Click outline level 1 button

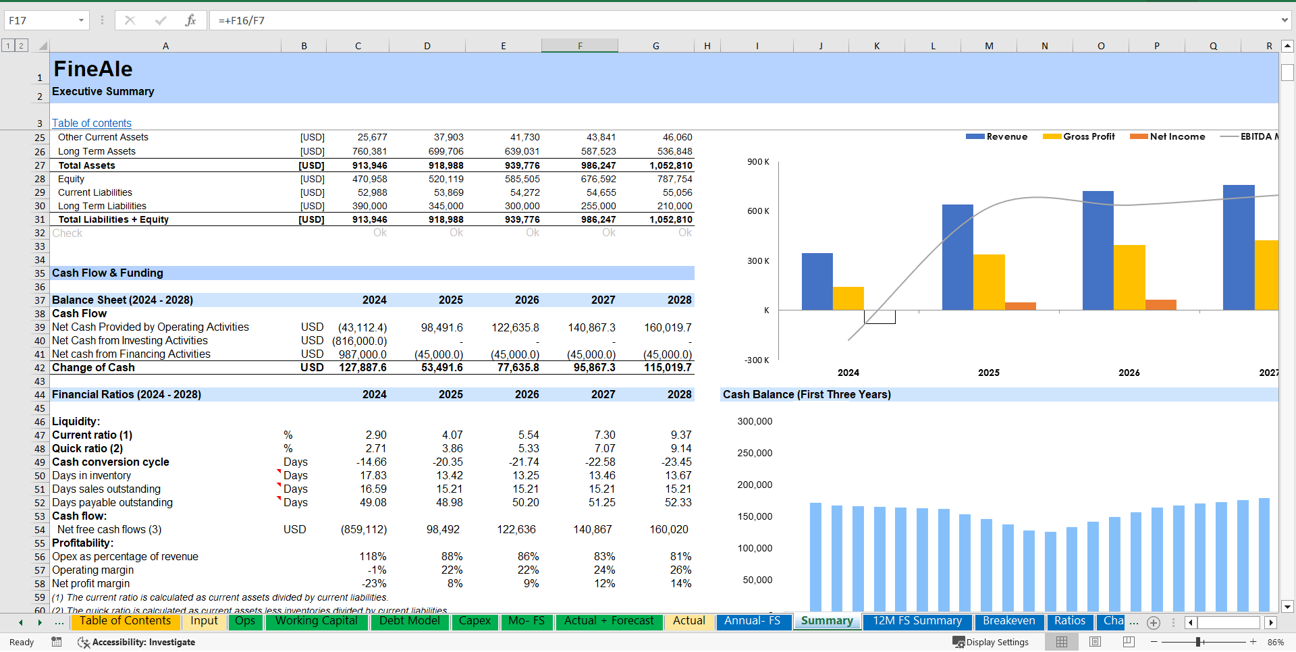8,45
